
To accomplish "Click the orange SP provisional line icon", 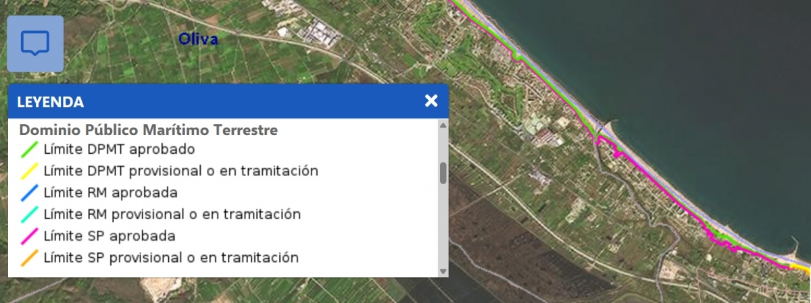I will tap(30, 258).
